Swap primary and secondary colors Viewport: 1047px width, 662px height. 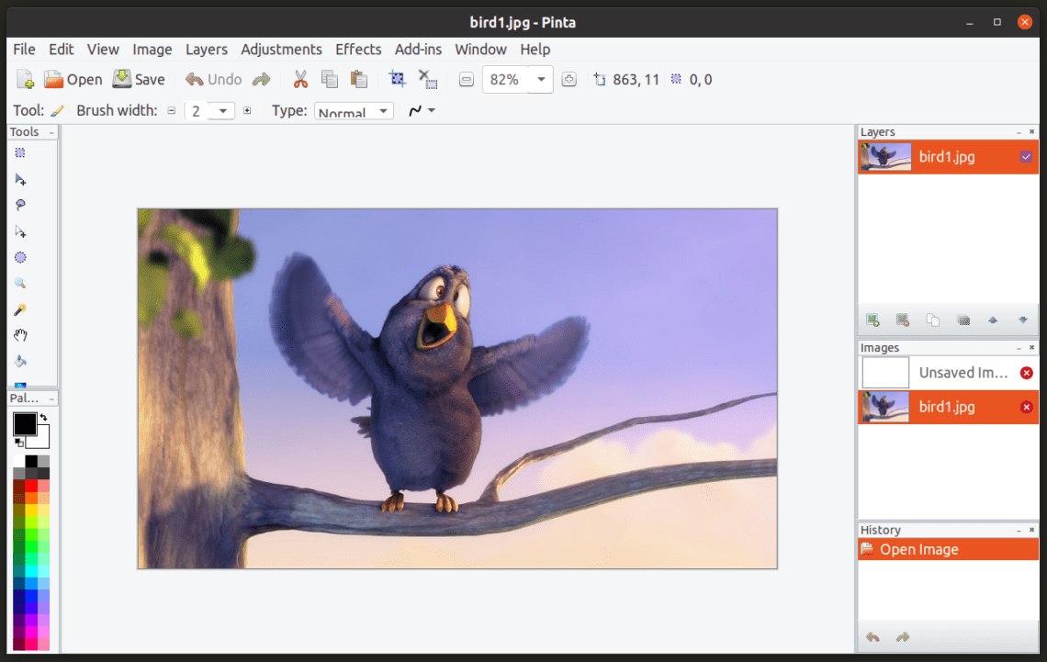43,418
